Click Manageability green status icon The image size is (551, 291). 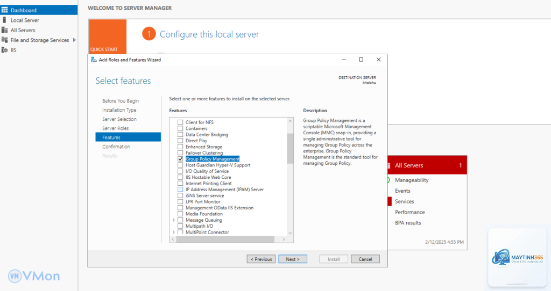[388, 180]
